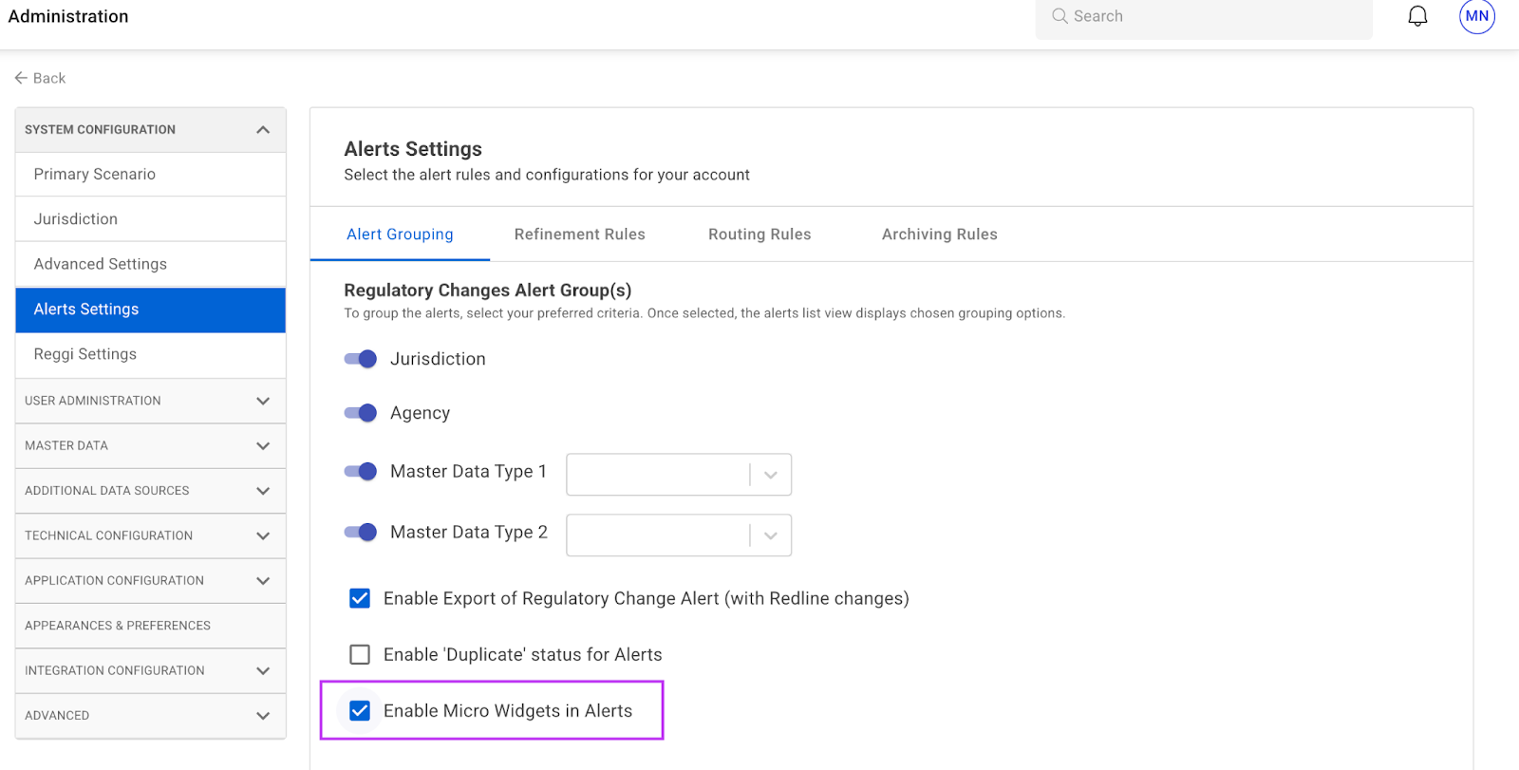Uncheck Enable Export of Regulatory Change Alert

coord(360,598)
